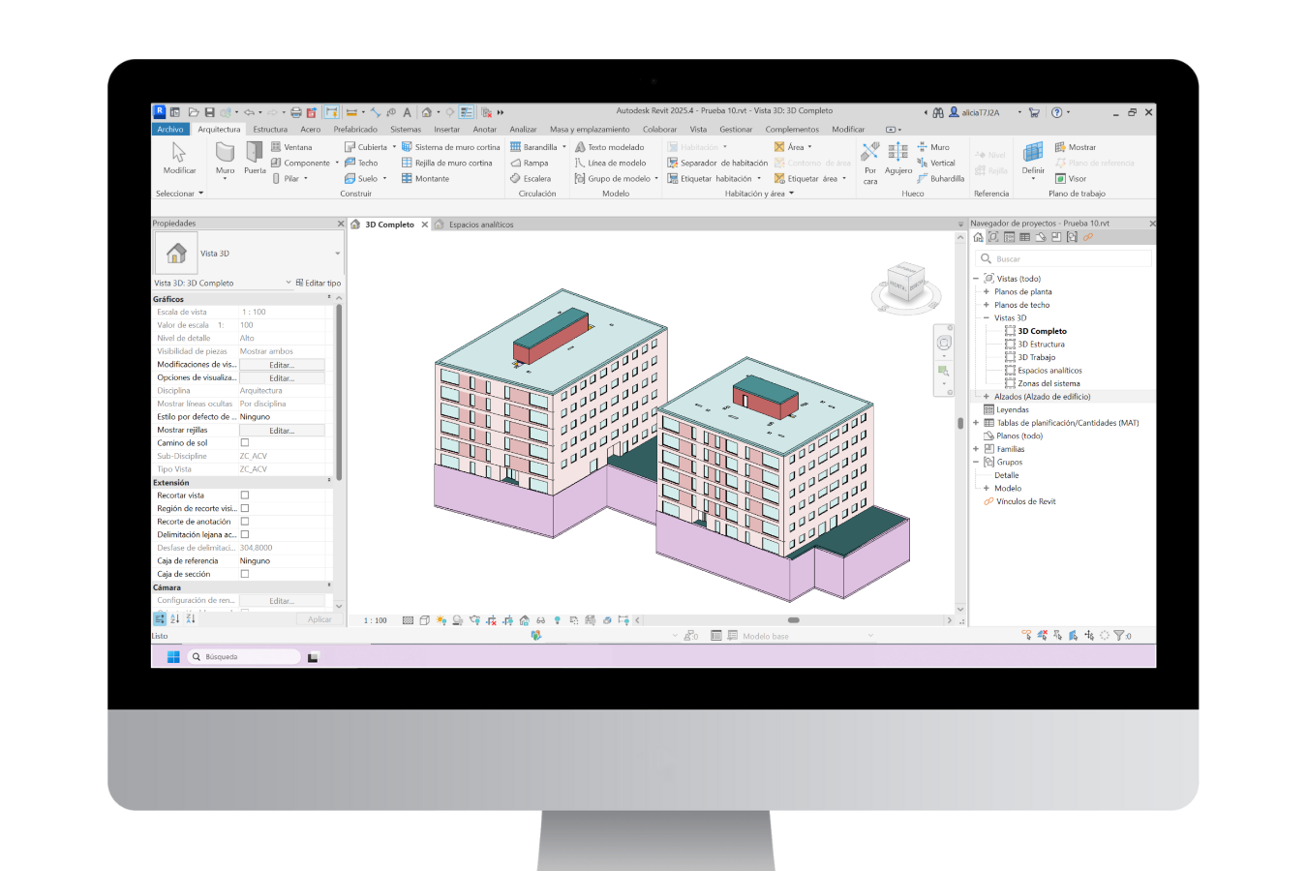Click the Buscar field in project browser

coord(1065,258)
